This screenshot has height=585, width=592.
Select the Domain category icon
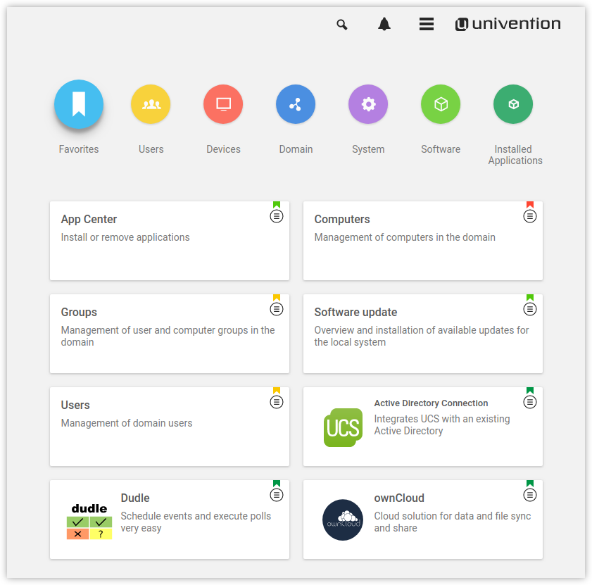(x=296, y=103)
